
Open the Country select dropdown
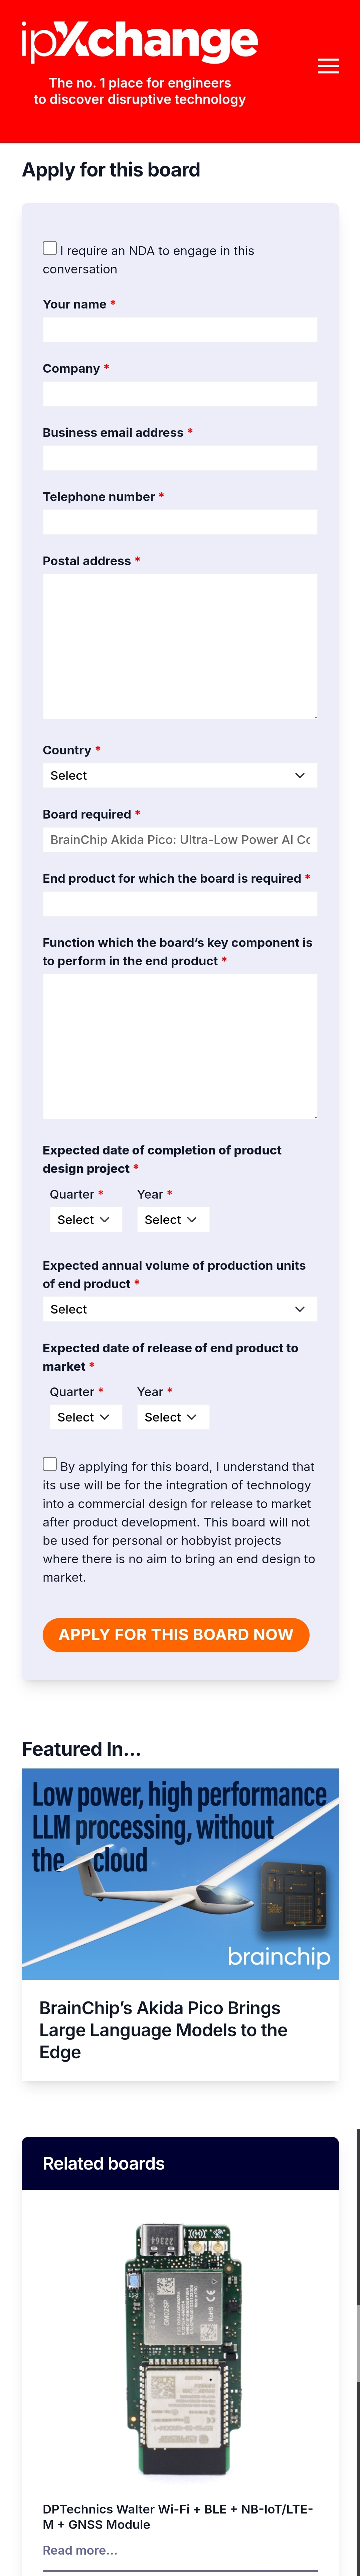pos(180,775)
